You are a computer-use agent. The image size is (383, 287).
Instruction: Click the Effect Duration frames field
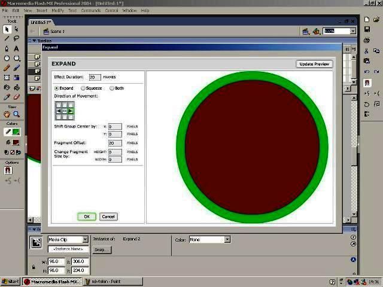95,77
